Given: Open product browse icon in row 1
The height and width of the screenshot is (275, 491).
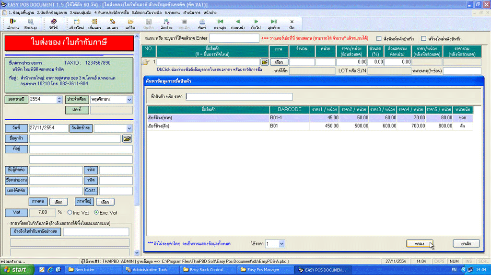Looking at the screenshot, I should point(264,62).
